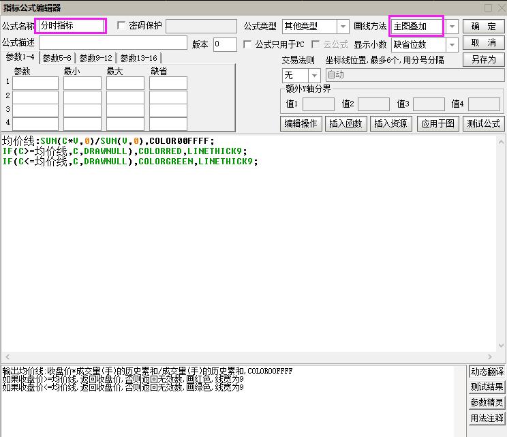
Task: Open the 参数13-16 tab
Action: pyautogui.click(x=139, y=59)
